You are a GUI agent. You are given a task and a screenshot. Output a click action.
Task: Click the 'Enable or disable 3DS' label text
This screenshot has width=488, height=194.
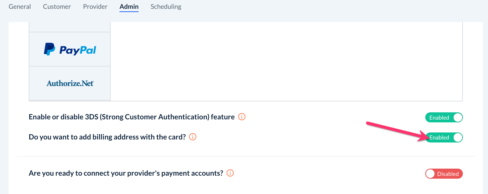tap(132, 117)
